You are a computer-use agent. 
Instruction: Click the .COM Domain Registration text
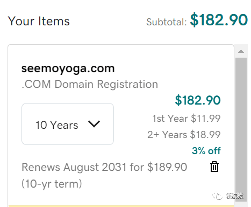[90, 84]
